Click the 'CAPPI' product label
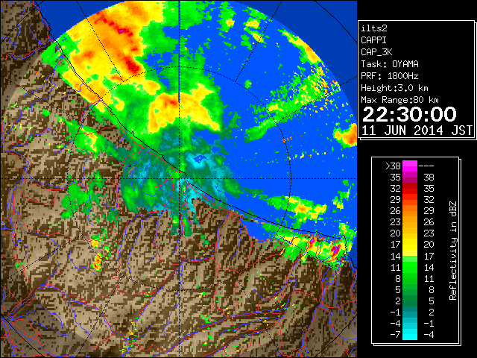Image resolution: width=477 pixels, height=358 pixels. coord(373,40)
